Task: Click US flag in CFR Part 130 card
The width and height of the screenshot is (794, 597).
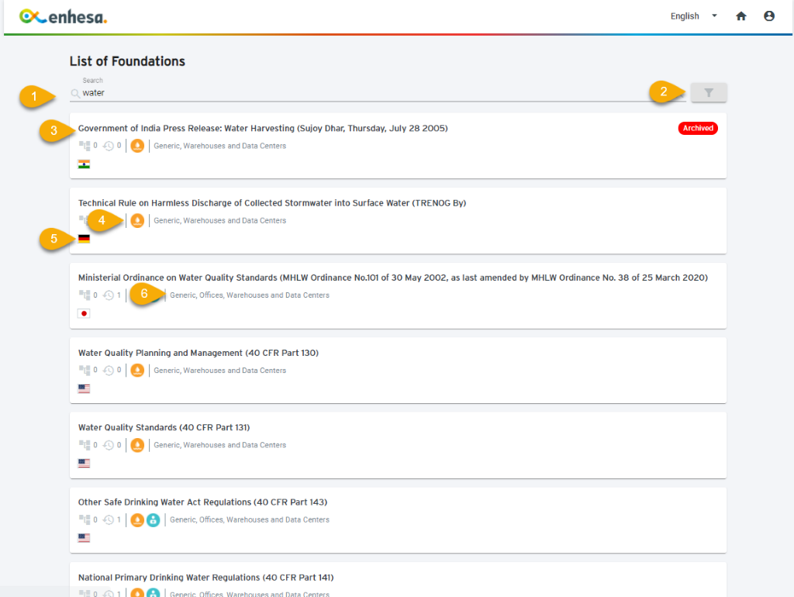Action: tap(84, 388)
